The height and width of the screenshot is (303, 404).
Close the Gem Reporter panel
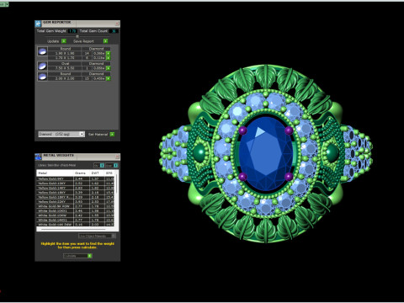coord(117,23)
